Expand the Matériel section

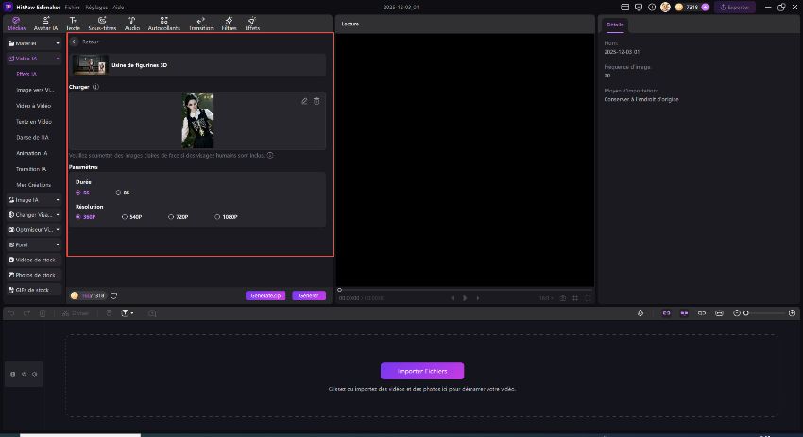pyautogui.click(x=33, y=43)
